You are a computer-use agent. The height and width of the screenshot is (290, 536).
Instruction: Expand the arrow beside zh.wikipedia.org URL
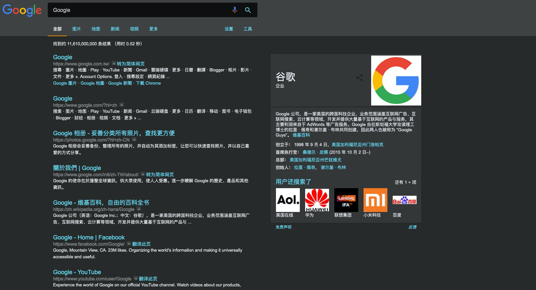pos(139,209)
